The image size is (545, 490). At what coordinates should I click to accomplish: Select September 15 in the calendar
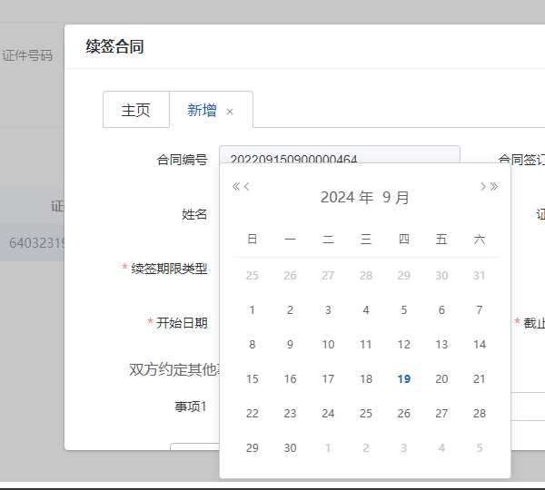coord(253,379)
